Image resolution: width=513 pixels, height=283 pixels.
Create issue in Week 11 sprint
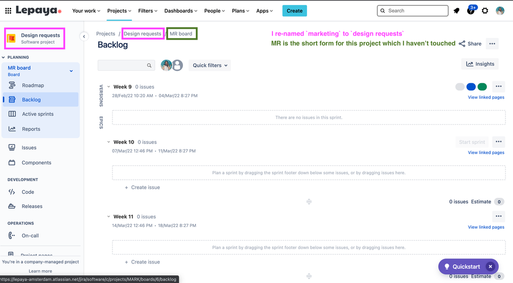pyautogui.click(x=142, y=262)
